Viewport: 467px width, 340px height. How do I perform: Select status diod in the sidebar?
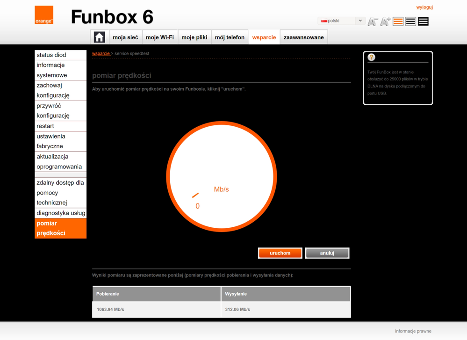coord(51,55)
